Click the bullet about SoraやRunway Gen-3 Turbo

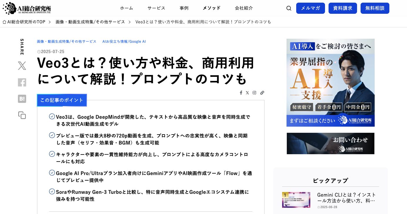point(153,196)
